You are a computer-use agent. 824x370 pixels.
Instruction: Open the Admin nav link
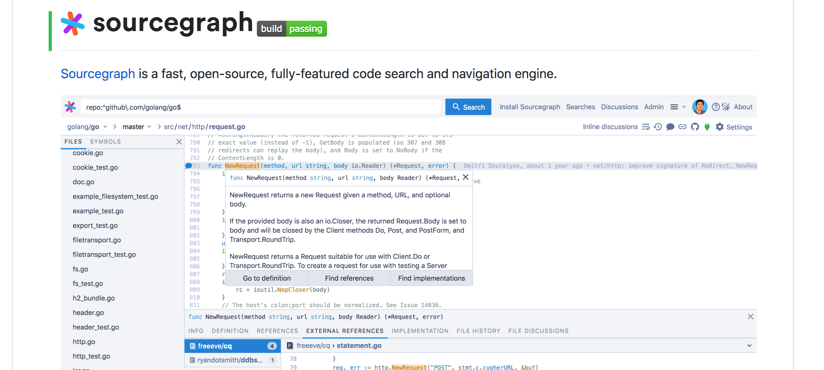point(654,107)
